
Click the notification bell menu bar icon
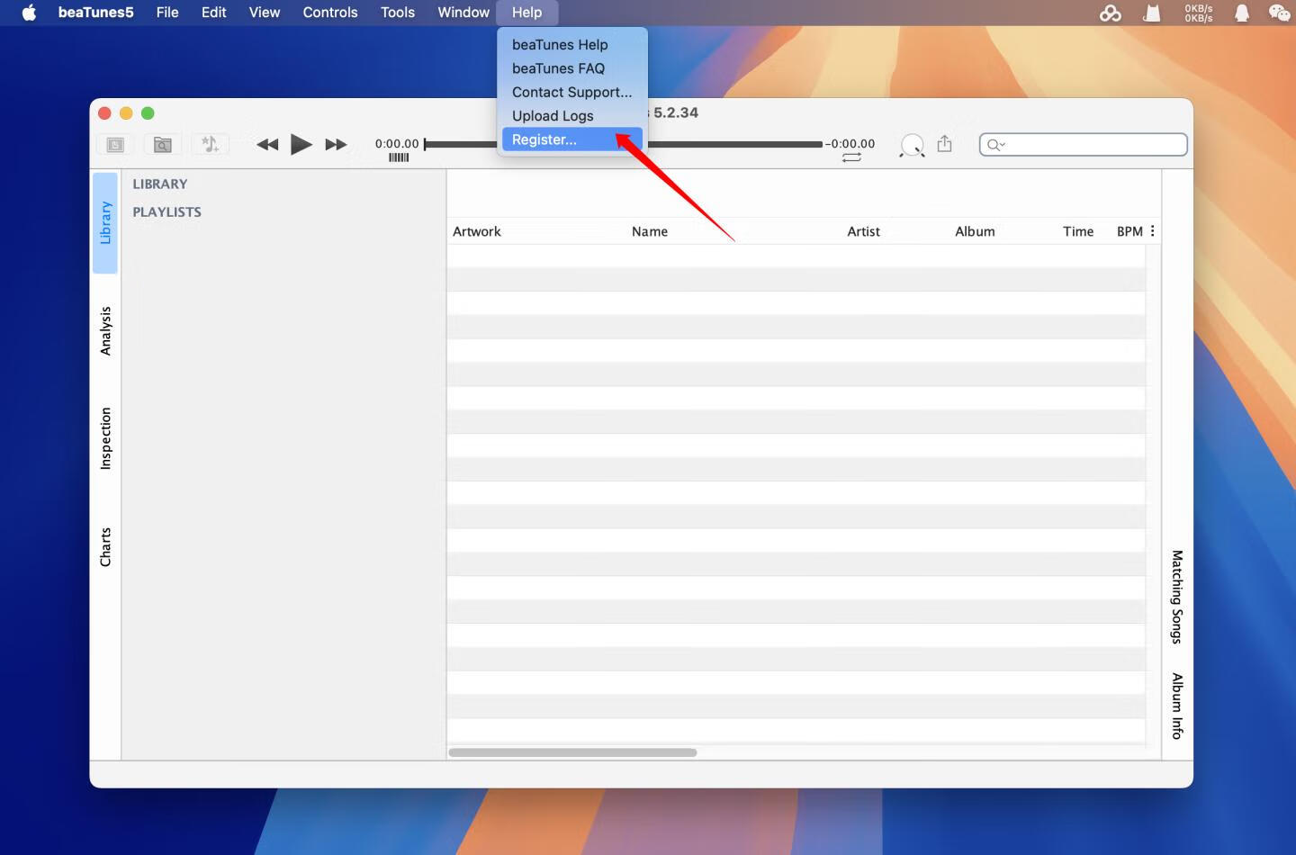click(x=1242, y=13)
